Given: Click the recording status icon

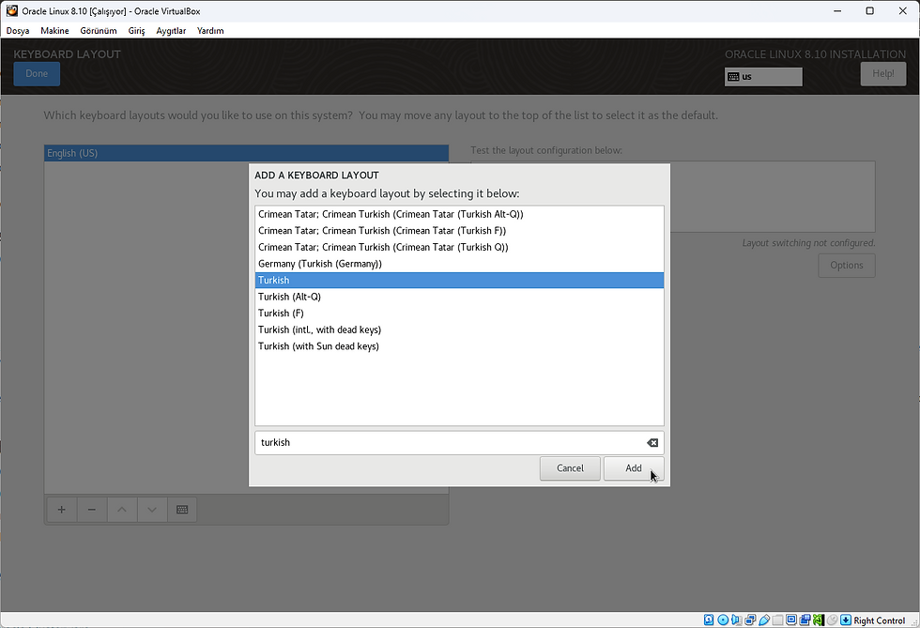Looking at the screenshot, I should point(805,620).
